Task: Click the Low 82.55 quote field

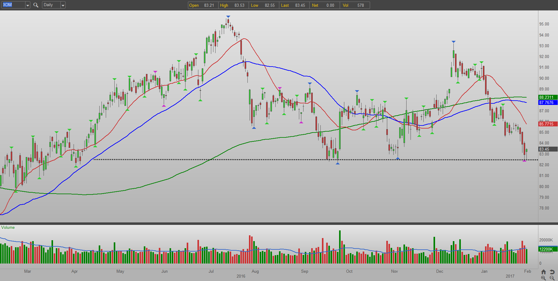Action: 264,5
